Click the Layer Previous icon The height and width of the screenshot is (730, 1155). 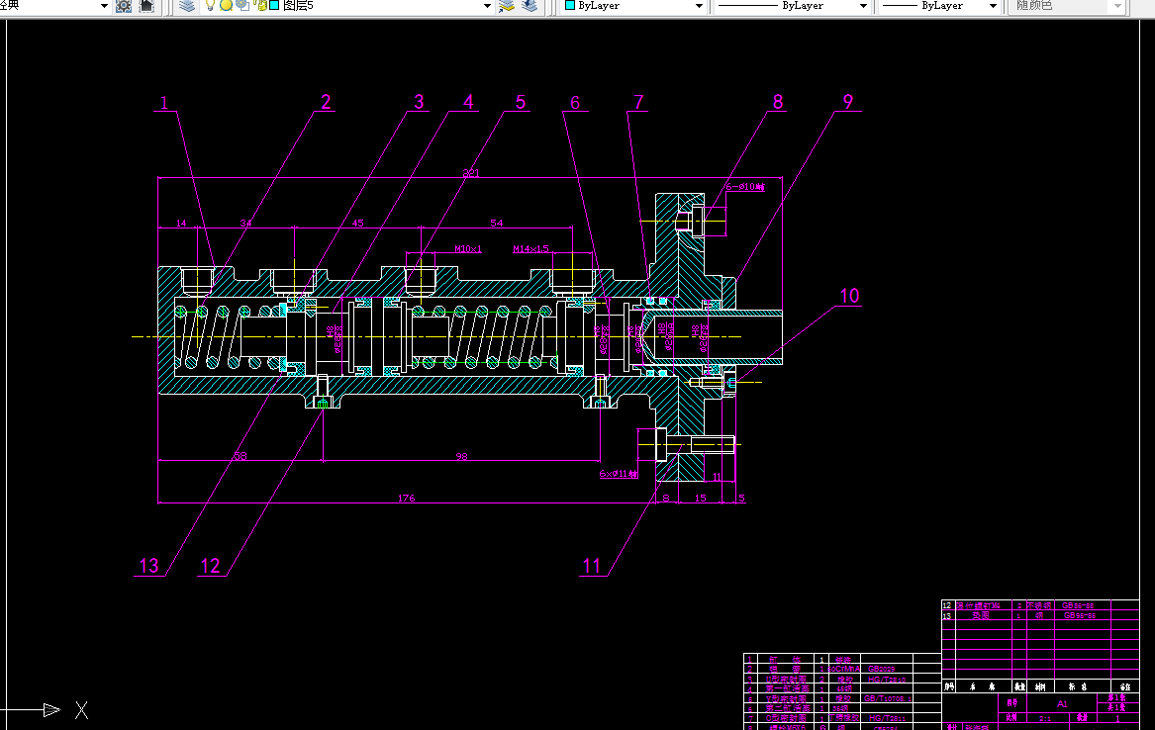coord(529,6)
